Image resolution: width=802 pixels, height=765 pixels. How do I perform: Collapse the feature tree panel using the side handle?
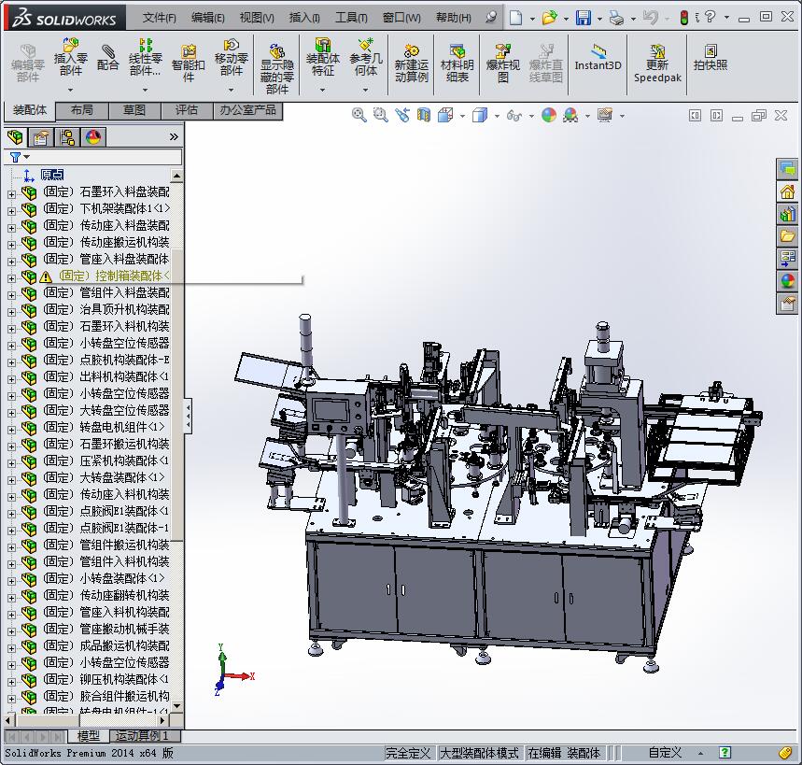(x=188, y=416)
